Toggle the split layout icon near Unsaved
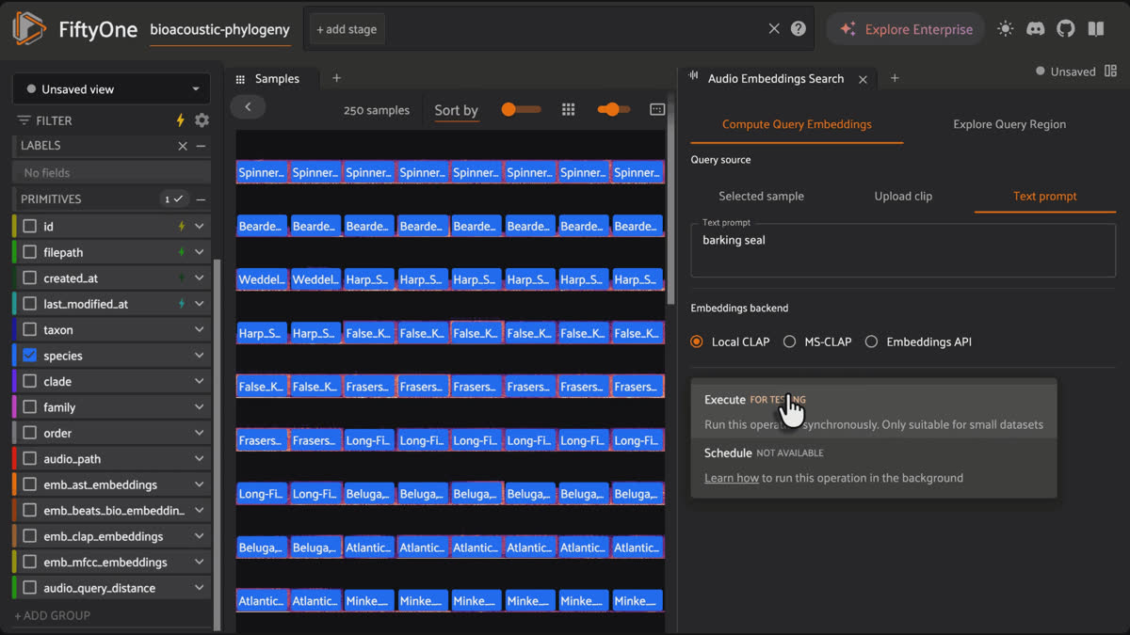This screenshot has width=1130, height=635. (1110, 71)
